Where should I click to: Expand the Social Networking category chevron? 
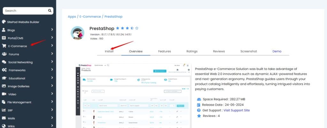point(52,62)
